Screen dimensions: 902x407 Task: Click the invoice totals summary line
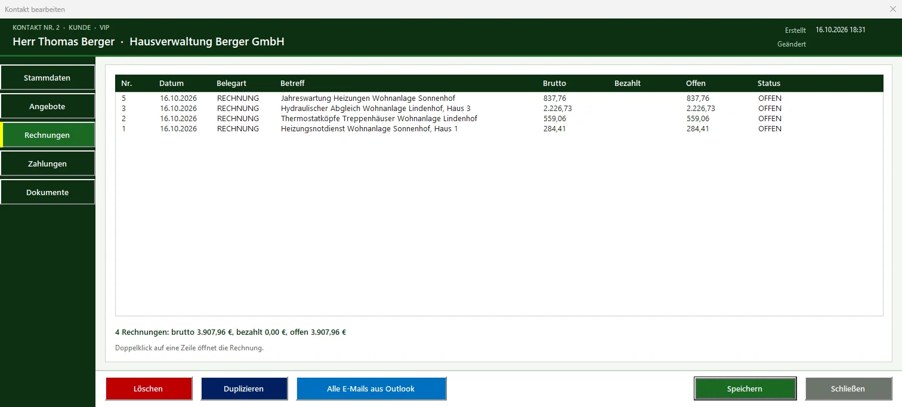pyautogui.click(x=230, y=332)
